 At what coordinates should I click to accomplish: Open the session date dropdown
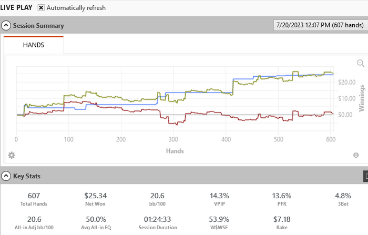pos(319,25)
